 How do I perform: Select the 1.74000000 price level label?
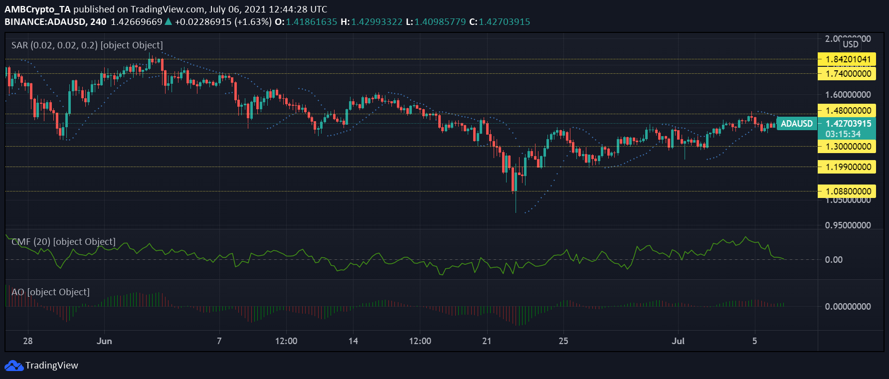coord(847,74)
